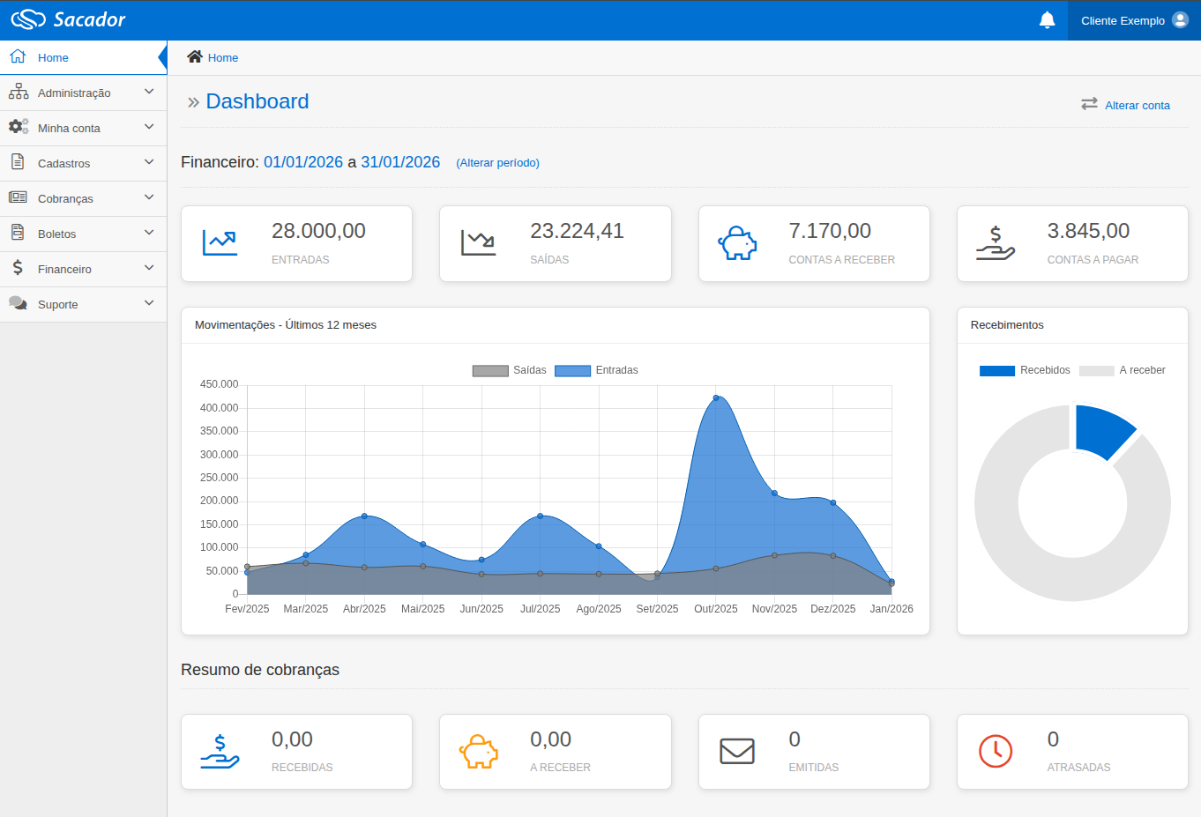Image resolution: width=1201 pixels, height=817 pixels.
Task: Open the notifications bell icon
Action: (x=1047, y=19)
